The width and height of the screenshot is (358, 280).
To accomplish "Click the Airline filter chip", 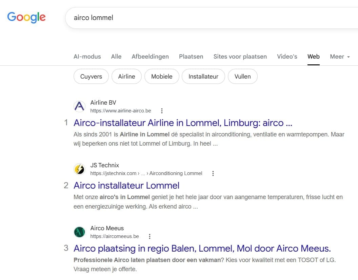I will click(x=126, y=77).
